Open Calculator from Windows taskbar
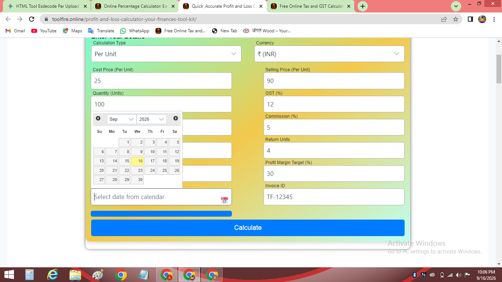The image size is (502, 282). pyautogui.click(x=30, y=275)
